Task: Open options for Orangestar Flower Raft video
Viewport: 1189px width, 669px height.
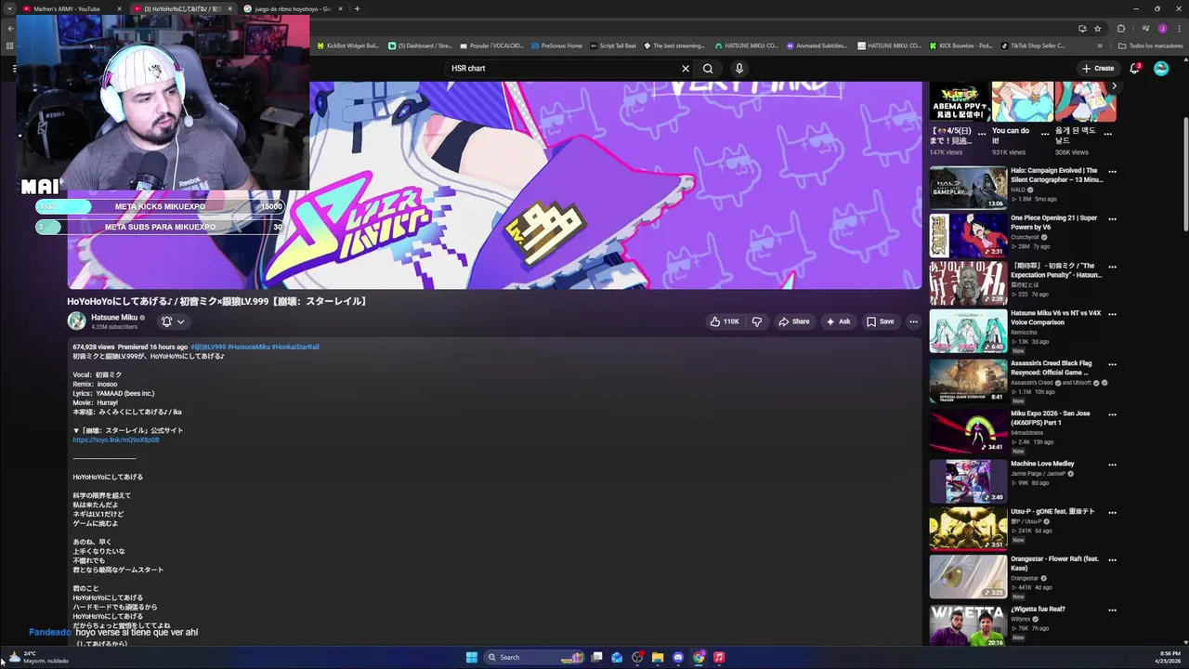Action: pyautogui.click(x=1112, y=560)
